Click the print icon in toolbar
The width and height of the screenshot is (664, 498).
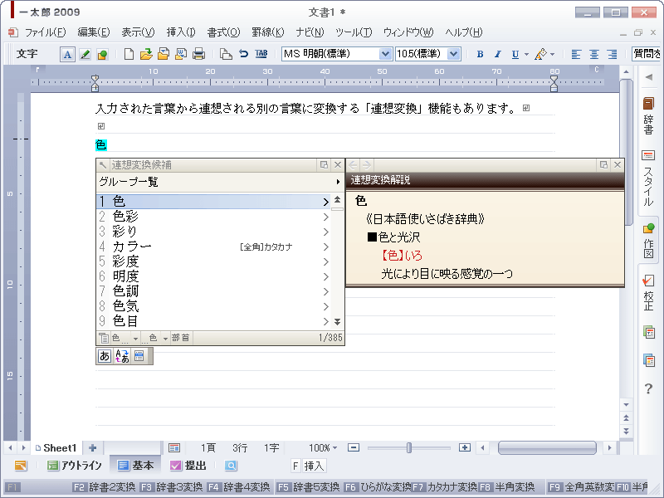tap(198, 54)
